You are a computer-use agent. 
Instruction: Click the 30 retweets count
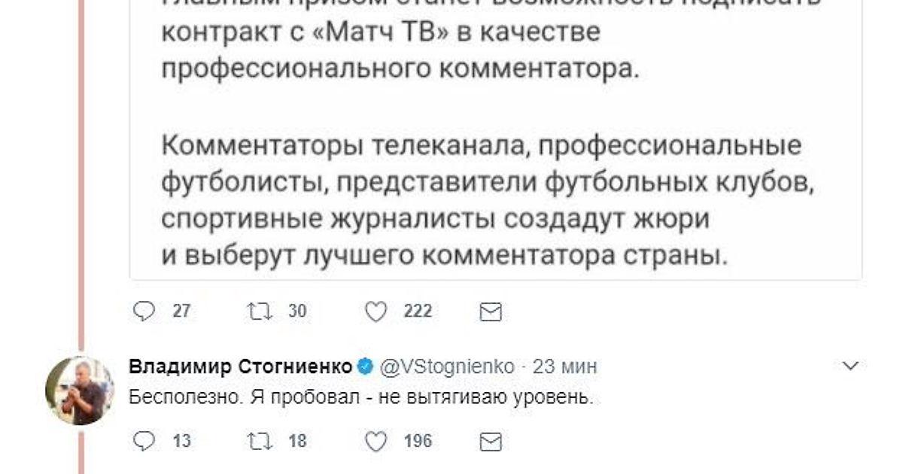(297, 311)
